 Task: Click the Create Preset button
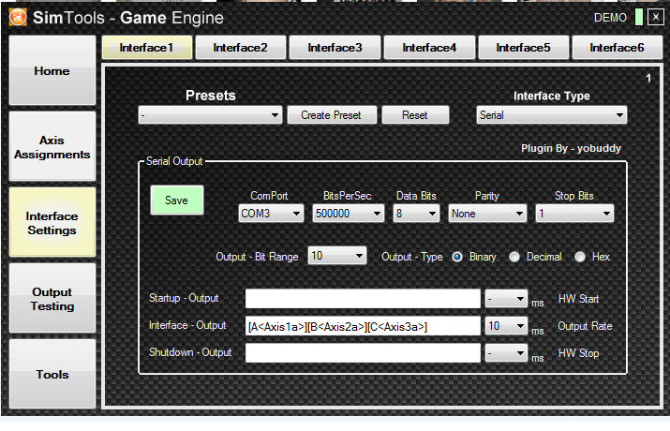click(x=332, y=115)
